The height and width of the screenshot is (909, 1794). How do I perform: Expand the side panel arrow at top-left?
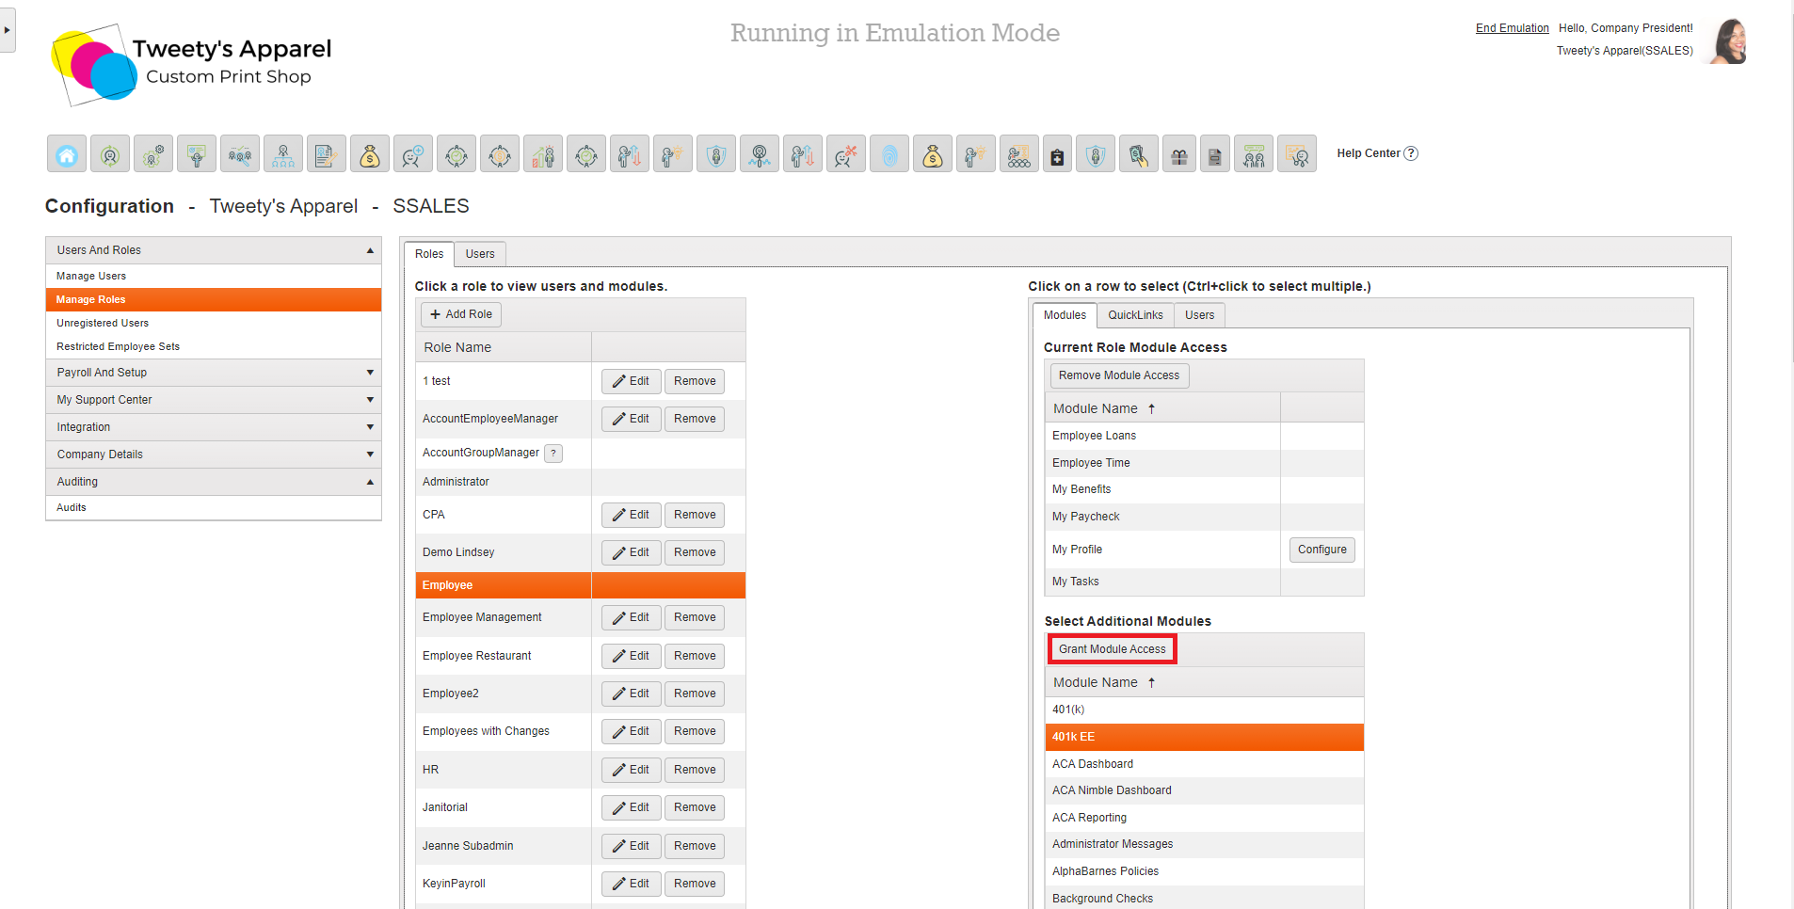click(8, 30)
